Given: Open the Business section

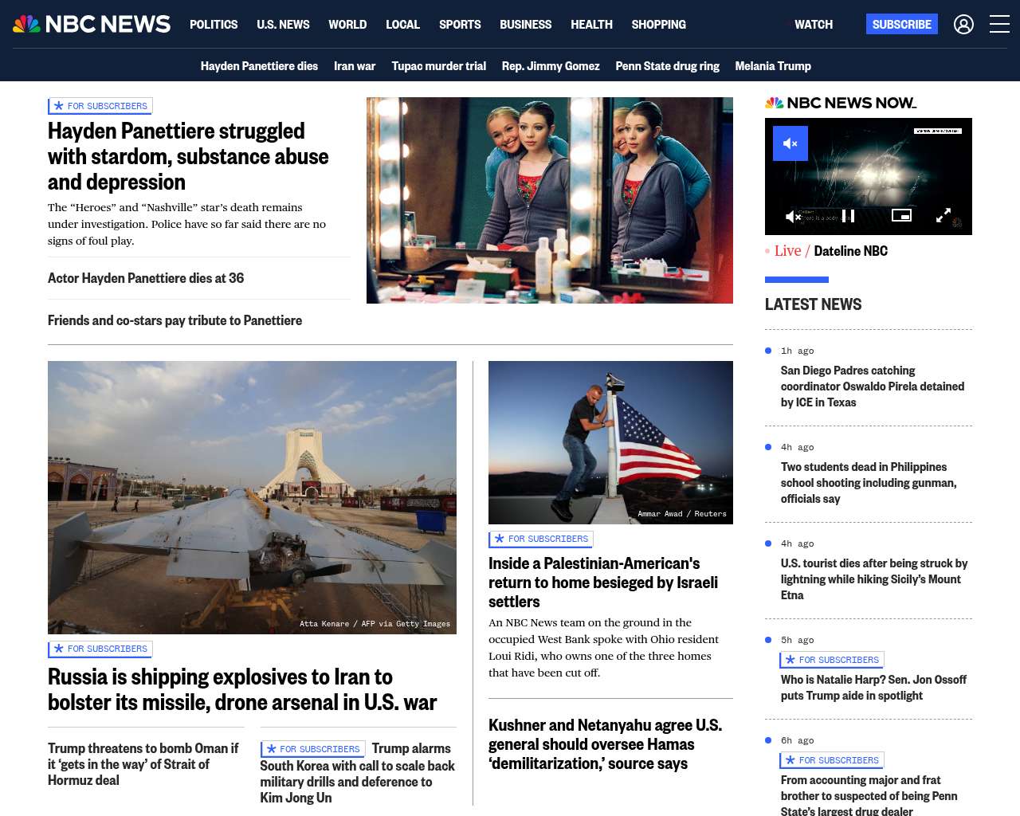Looking at the screenshot, I should [525, 25].
